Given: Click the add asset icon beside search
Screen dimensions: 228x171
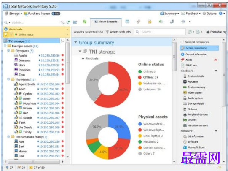Looking at the screenshot, I should pyautogui.click(x=68, y=22).
